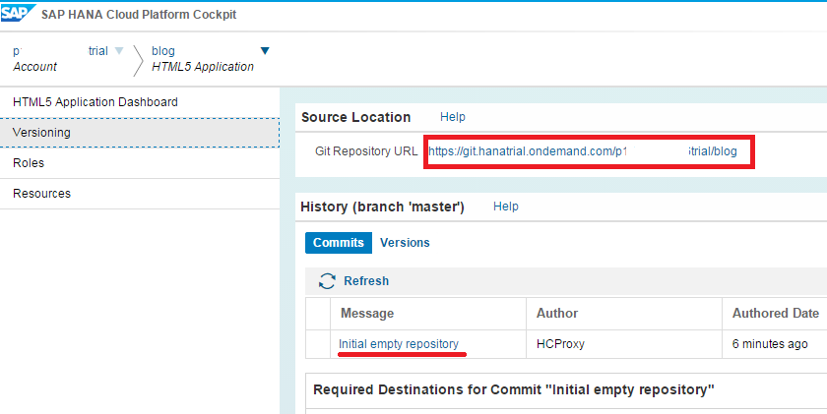Screen dimensions: 827x414
Task: Select the row selector cell of Initial empty repository
Action: (318, 344)
